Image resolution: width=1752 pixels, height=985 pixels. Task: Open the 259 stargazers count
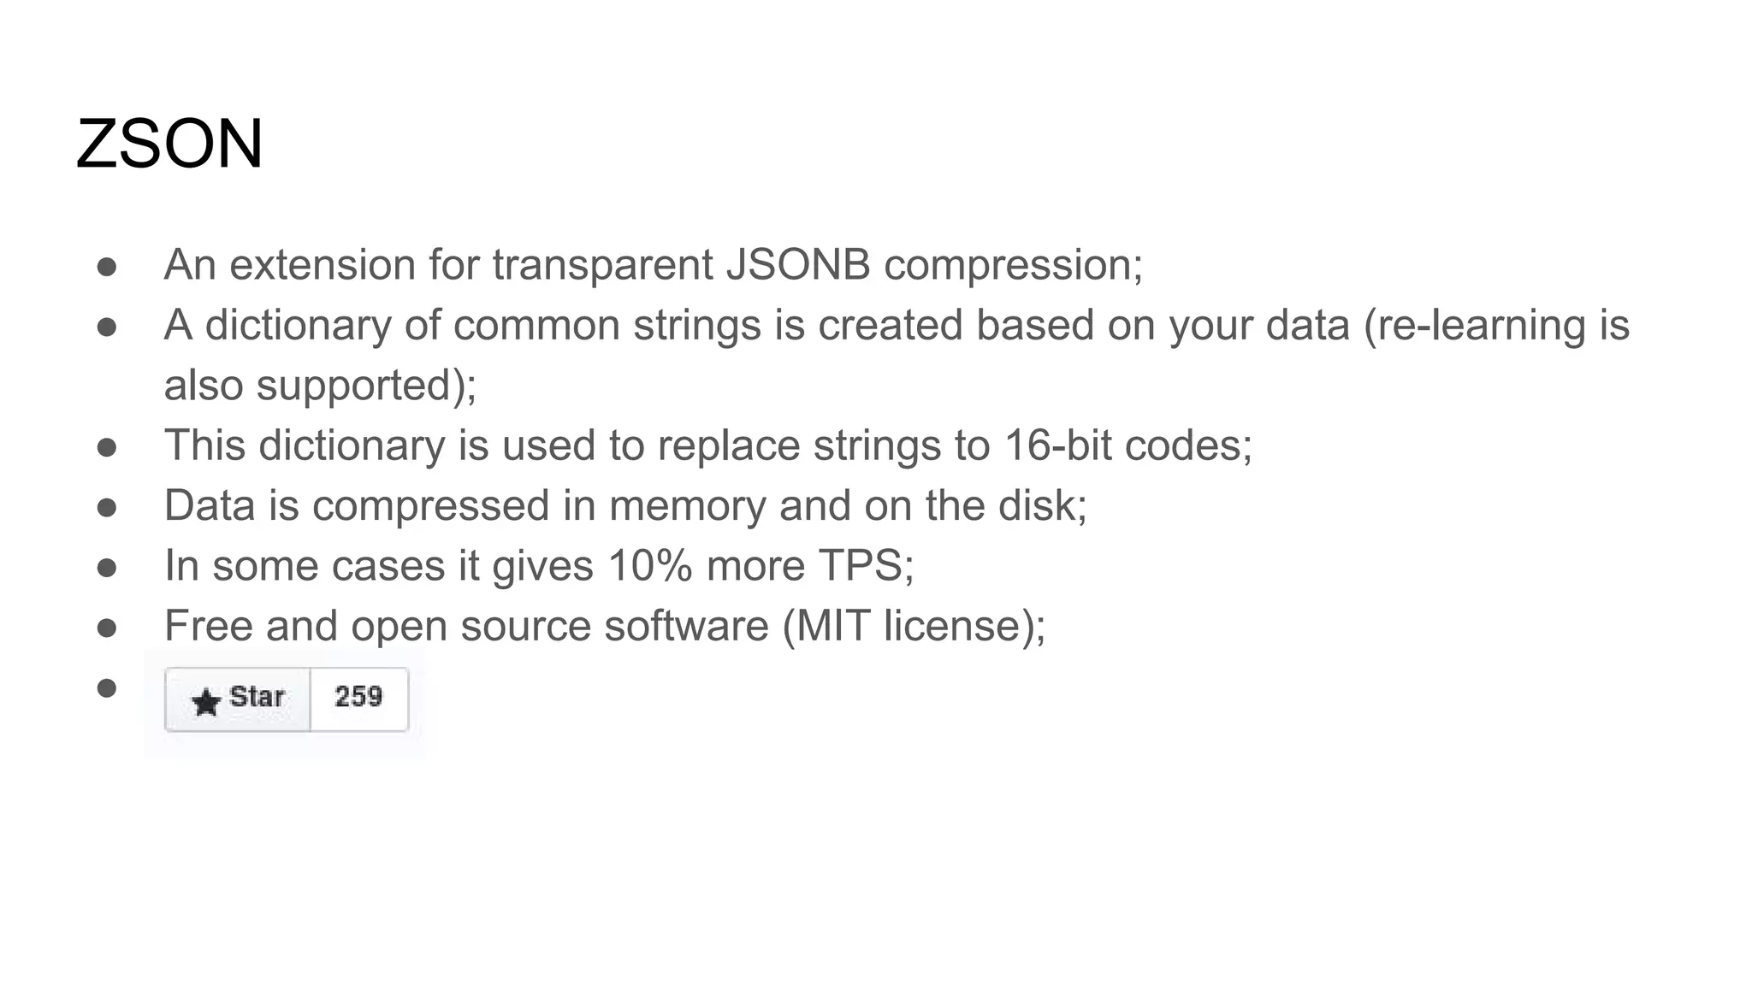(x=359, y=699)
